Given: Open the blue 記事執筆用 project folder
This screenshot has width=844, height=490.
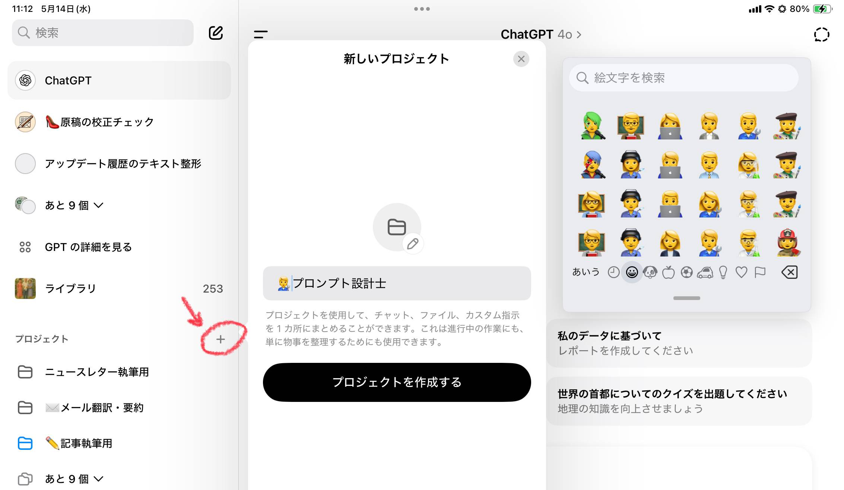Looking at the screenshot, I should coord(66,443).
